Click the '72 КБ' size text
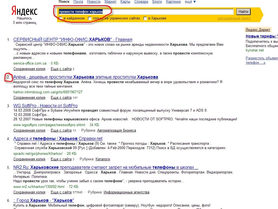Screen dimensions: 278x209 [73, 187]
